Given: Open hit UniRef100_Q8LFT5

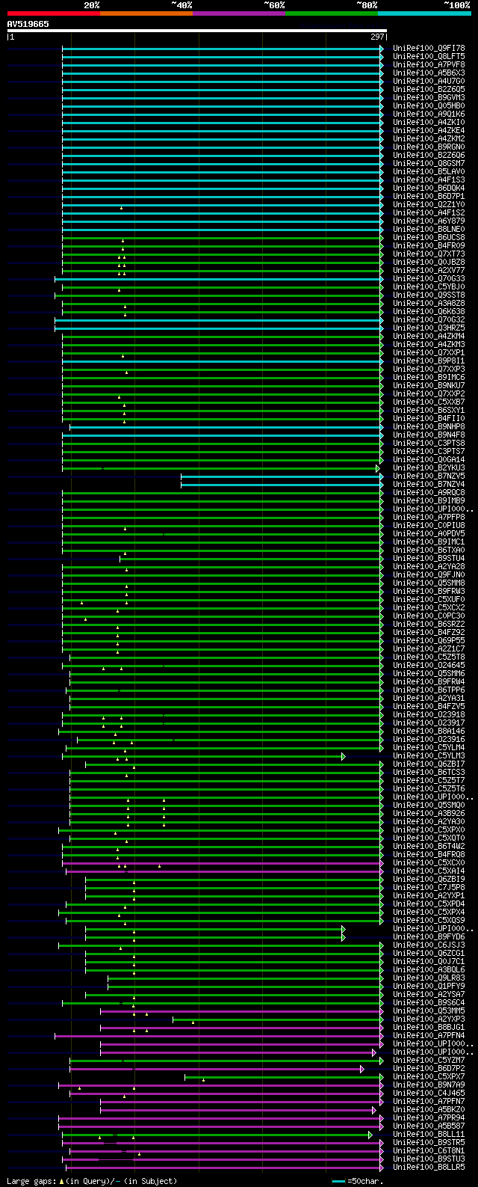Looking at the screenshot, I should point(429,56).
